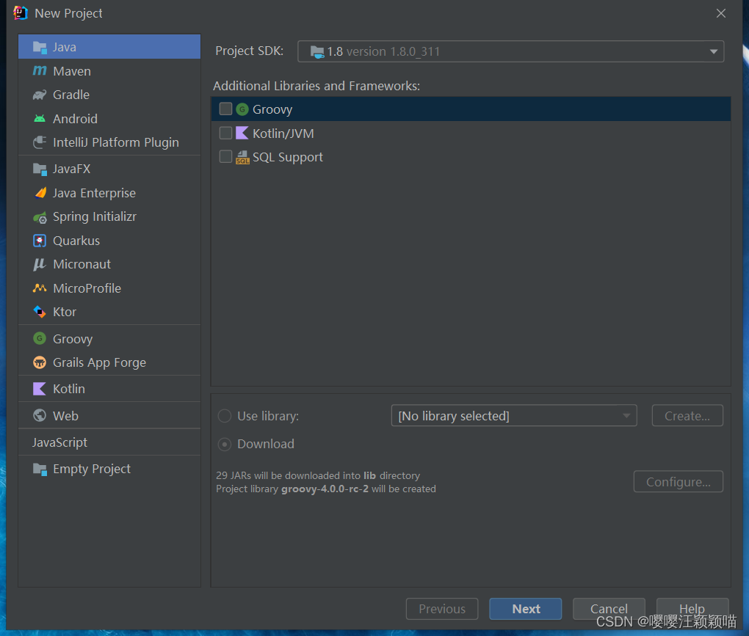Click the Quarkus label in sidebar

76,241
